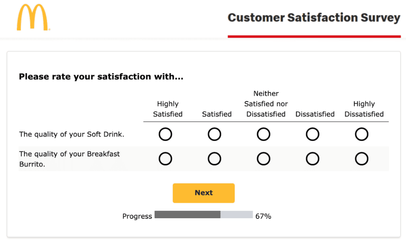The height and width of the screenshot is (242, 406).
Task: Click the Customer Satisfaction Survey heading
Action: [314, 18]
